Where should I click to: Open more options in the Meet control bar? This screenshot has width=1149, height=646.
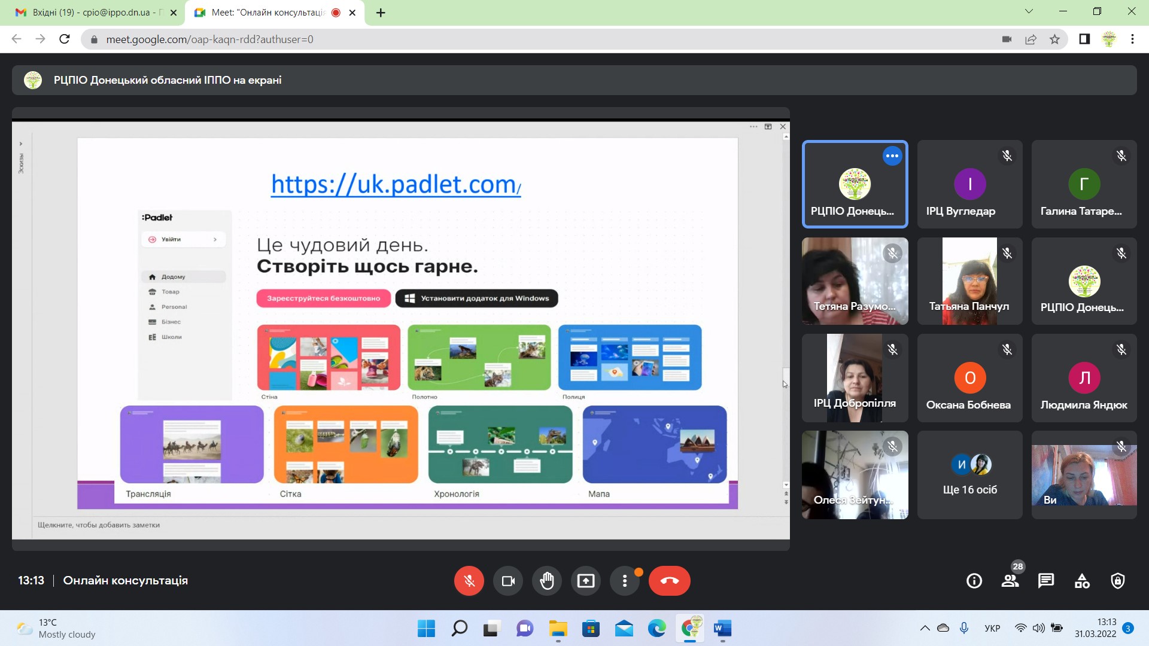click(x=625, y=581)
